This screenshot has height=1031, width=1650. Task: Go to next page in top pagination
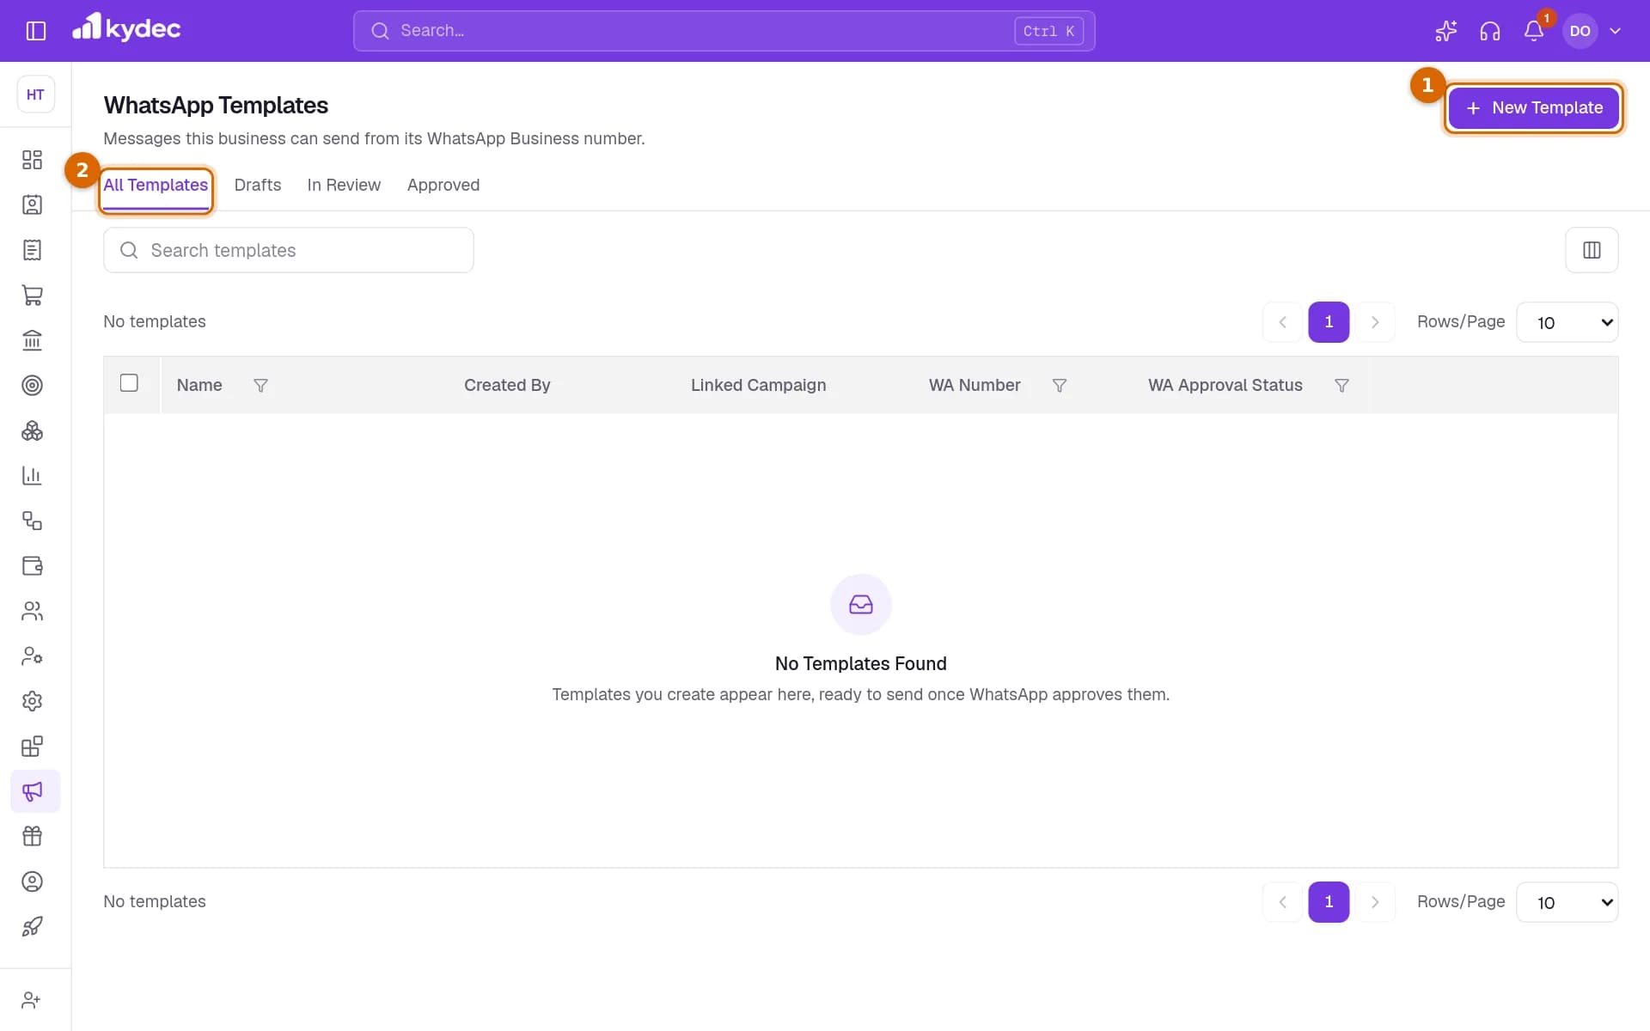coord(1375,322)
